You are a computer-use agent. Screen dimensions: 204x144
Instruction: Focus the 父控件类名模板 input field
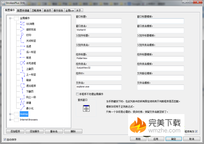pyautogui.click(x=161, y=49)
